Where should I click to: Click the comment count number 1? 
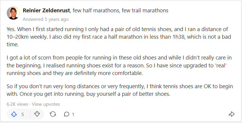pos(73,114)
